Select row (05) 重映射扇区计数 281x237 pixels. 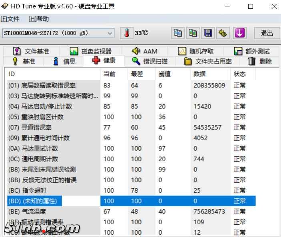click(x=131, y=117)
